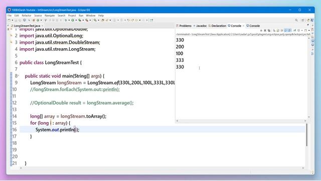Open the Search menu
321x181 pixels.
pos(61,16)
